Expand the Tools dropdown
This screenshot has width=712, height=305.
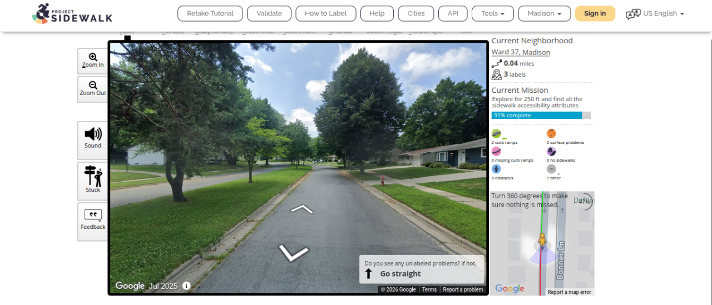coord(493,13)
